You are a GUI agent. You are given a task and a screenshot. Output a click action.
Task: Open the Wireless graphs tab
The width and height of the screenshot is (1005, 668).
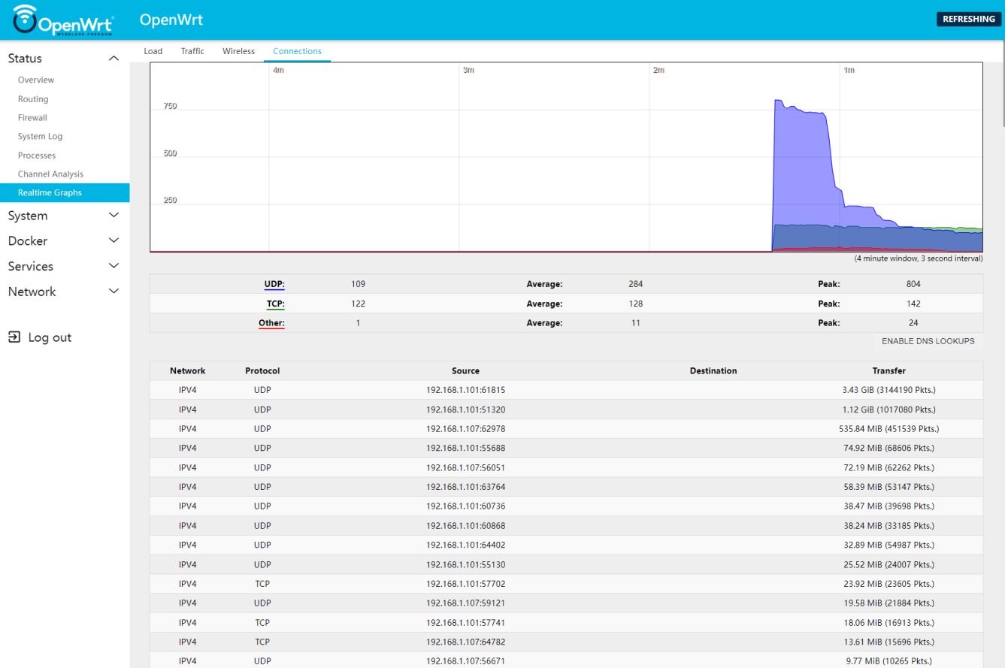point(238,51)
